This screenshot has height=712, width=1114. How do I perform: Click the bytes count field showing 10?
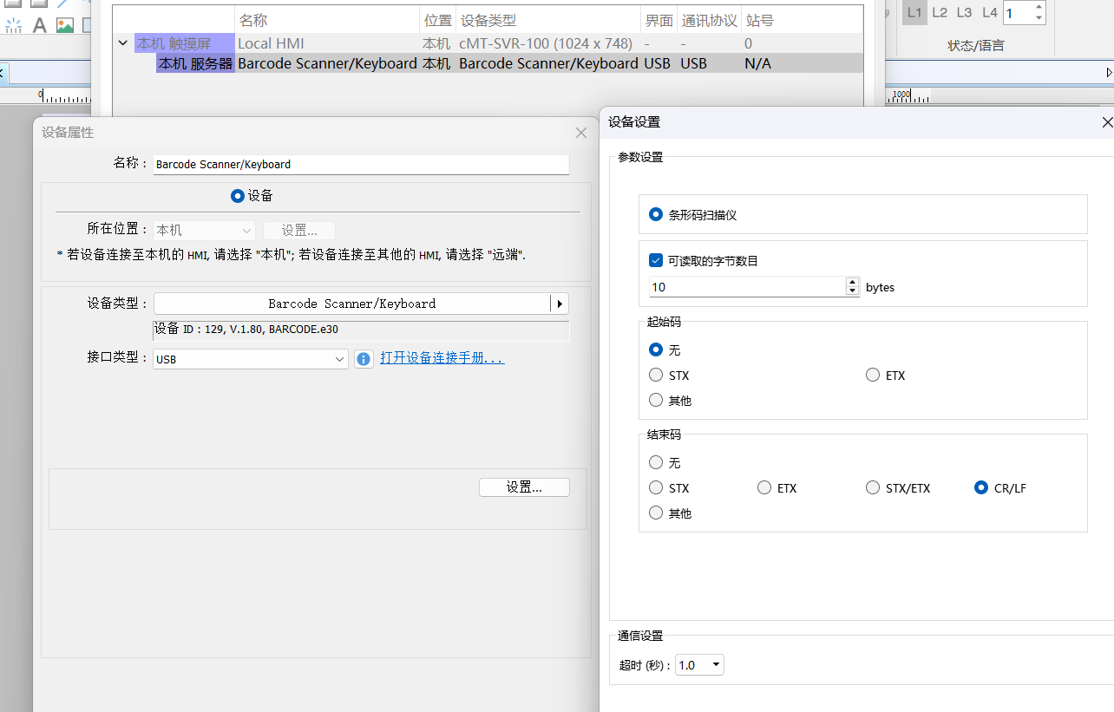(747, 287)
